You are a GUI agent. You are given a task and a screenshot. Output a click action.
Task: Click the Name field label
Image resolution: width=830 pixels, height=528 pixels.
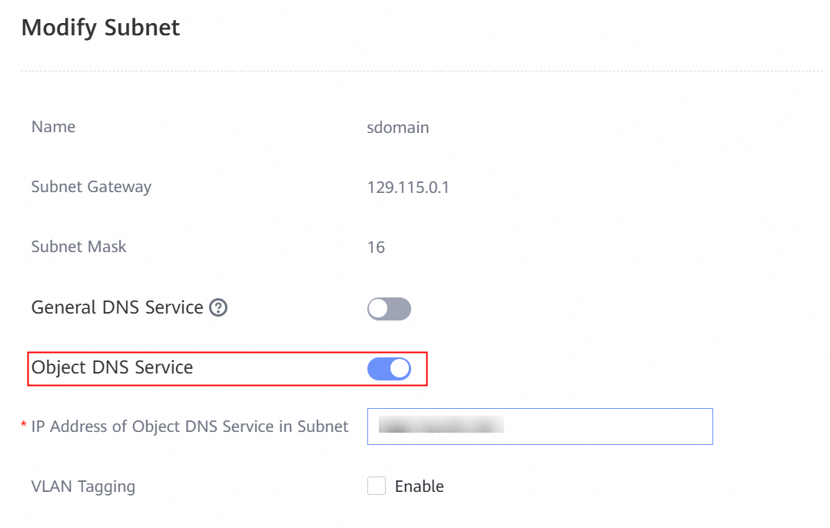pyautogui.click(x=53, y=127)
